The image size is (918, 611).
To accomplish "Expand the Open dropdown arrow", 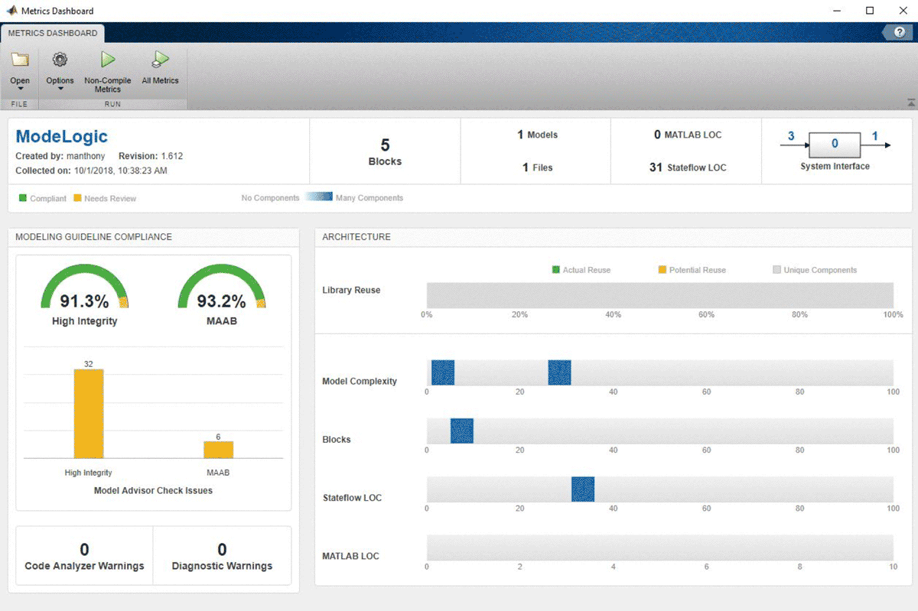I will (20, 89).
